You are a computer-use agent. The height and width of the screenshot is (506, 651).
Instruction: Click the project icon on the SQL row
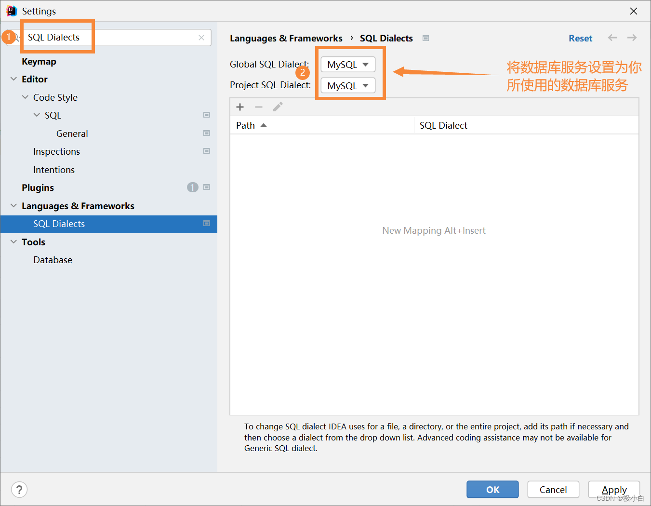coord(207,115)
